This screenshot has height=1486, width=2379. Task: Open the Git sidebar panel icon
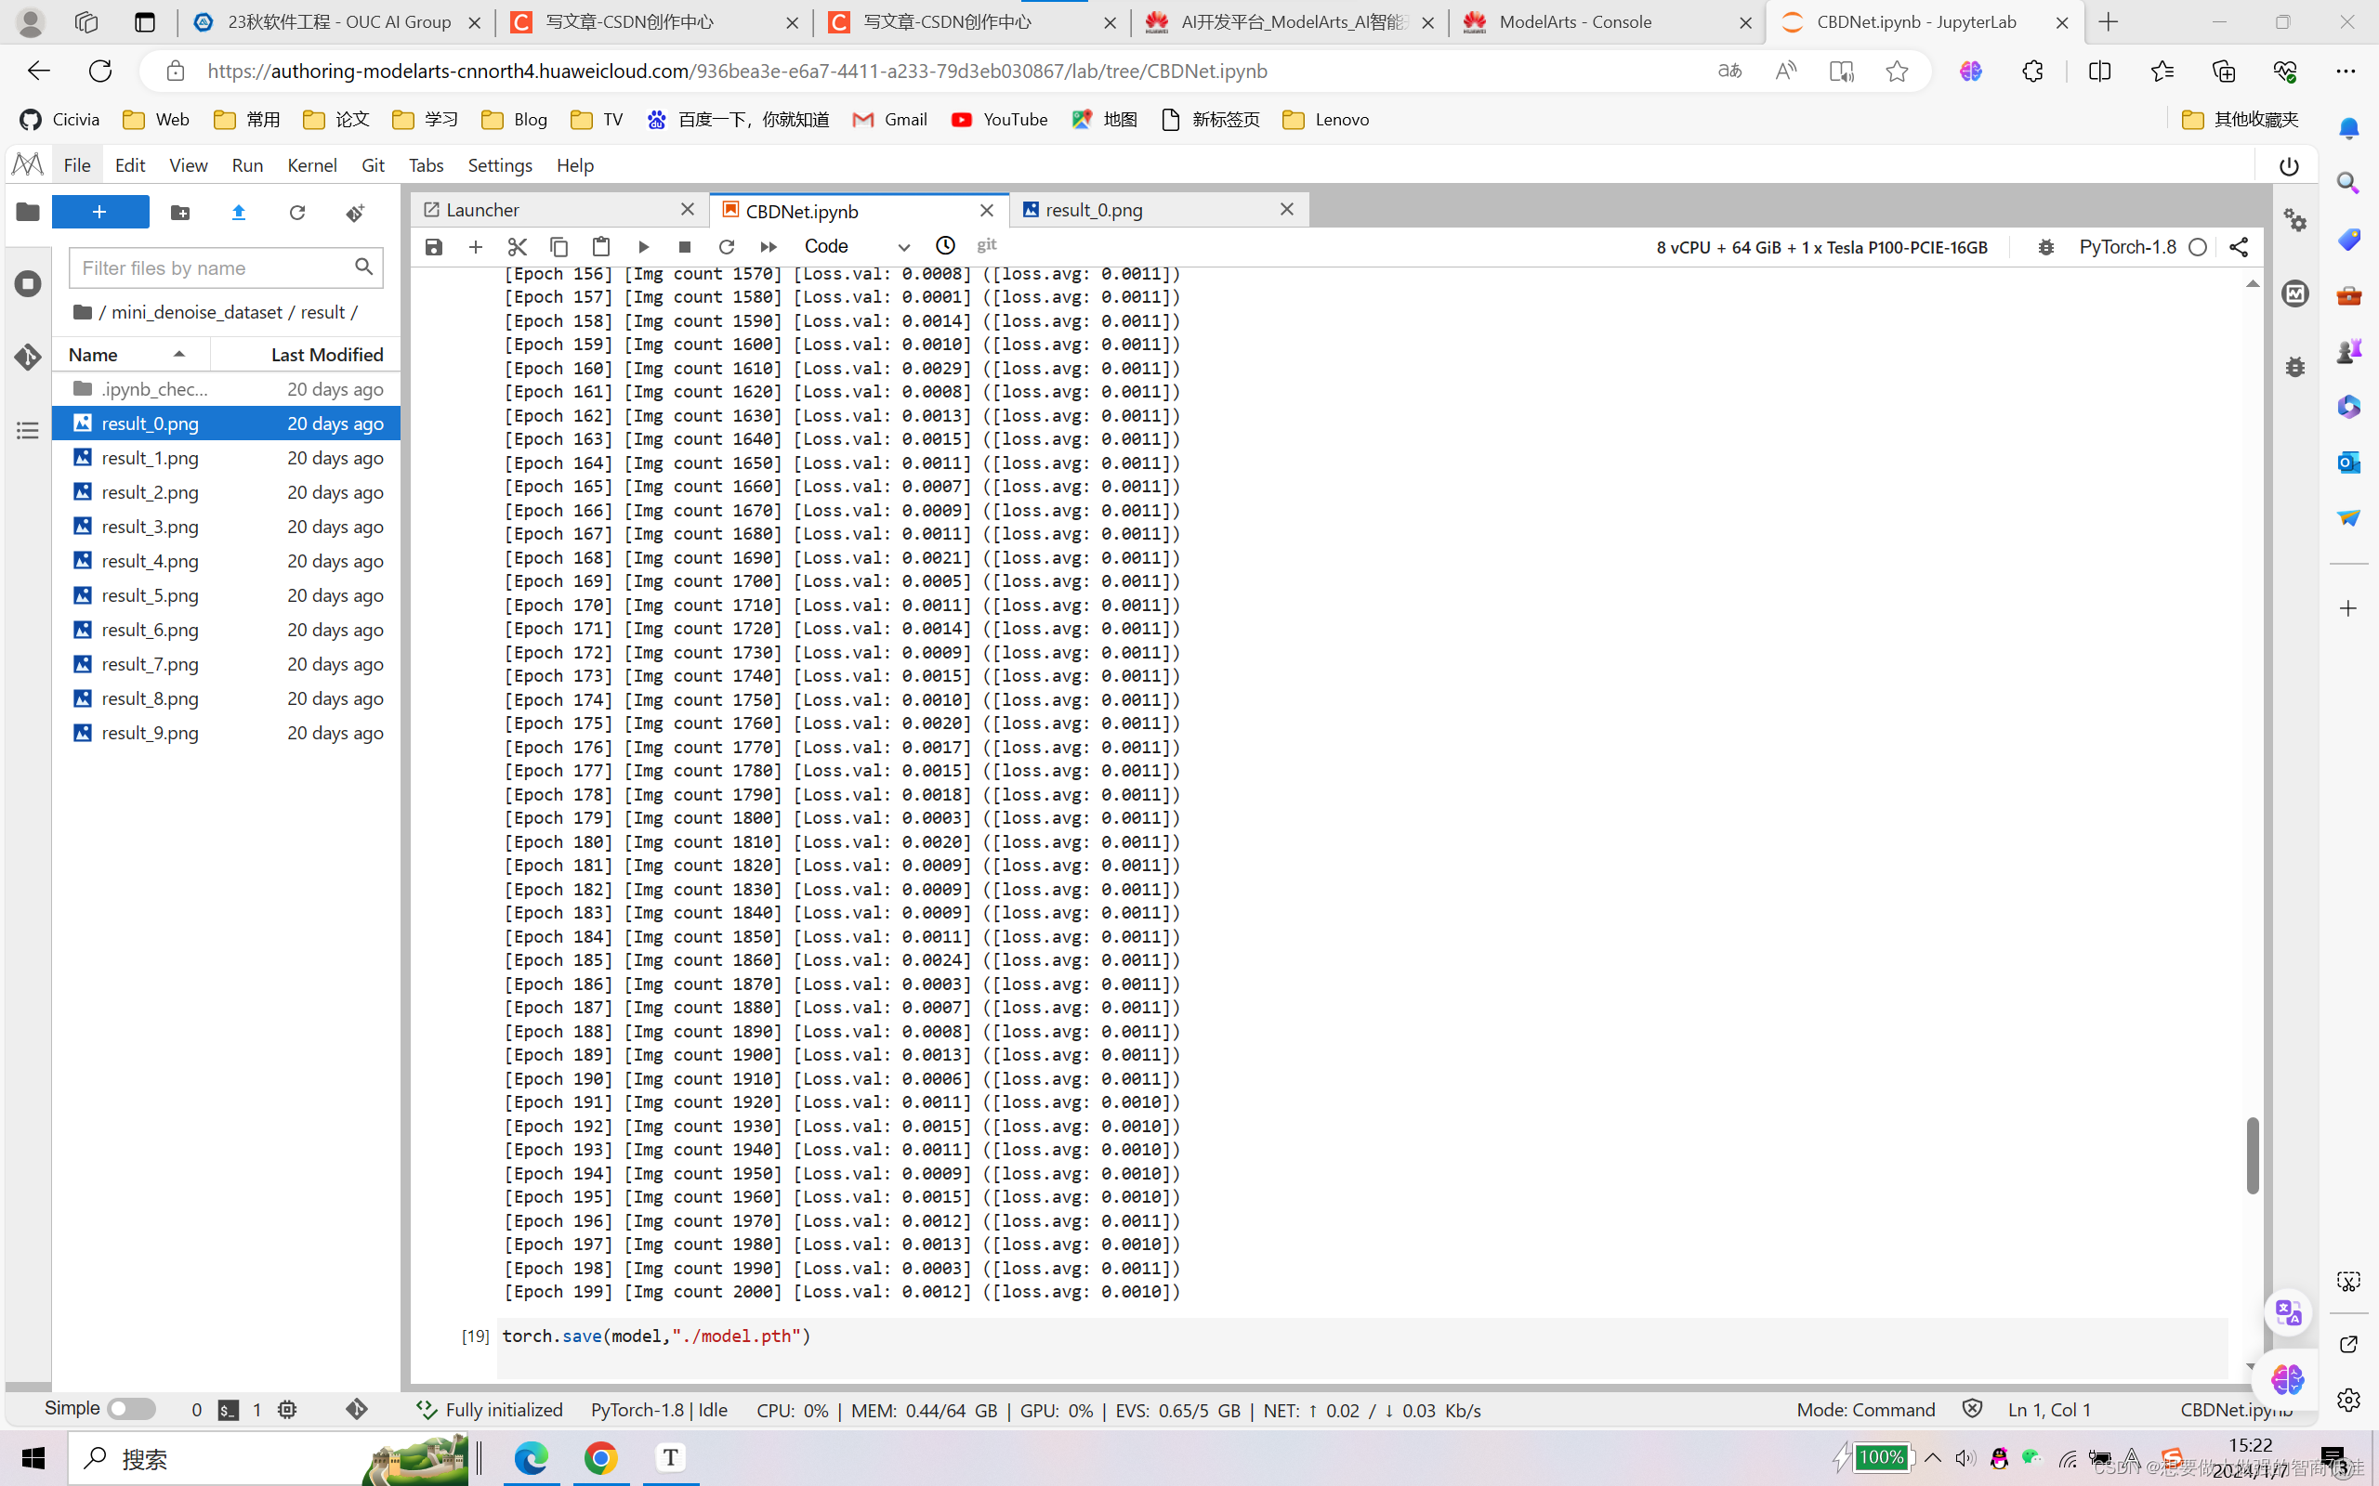pos(28,357)
